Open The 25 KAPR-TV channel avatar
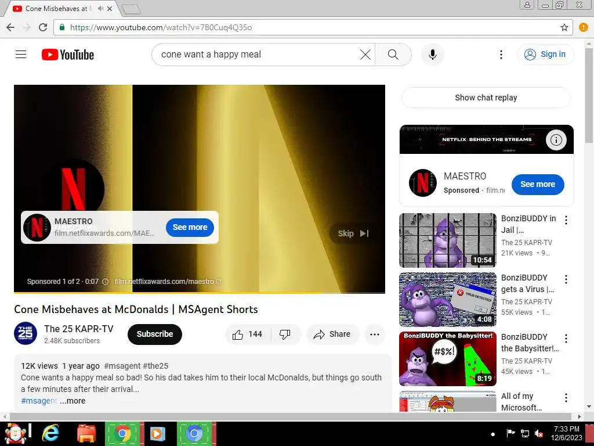The width and height of the screenshot is (594, 446). [x=26, y=333]
